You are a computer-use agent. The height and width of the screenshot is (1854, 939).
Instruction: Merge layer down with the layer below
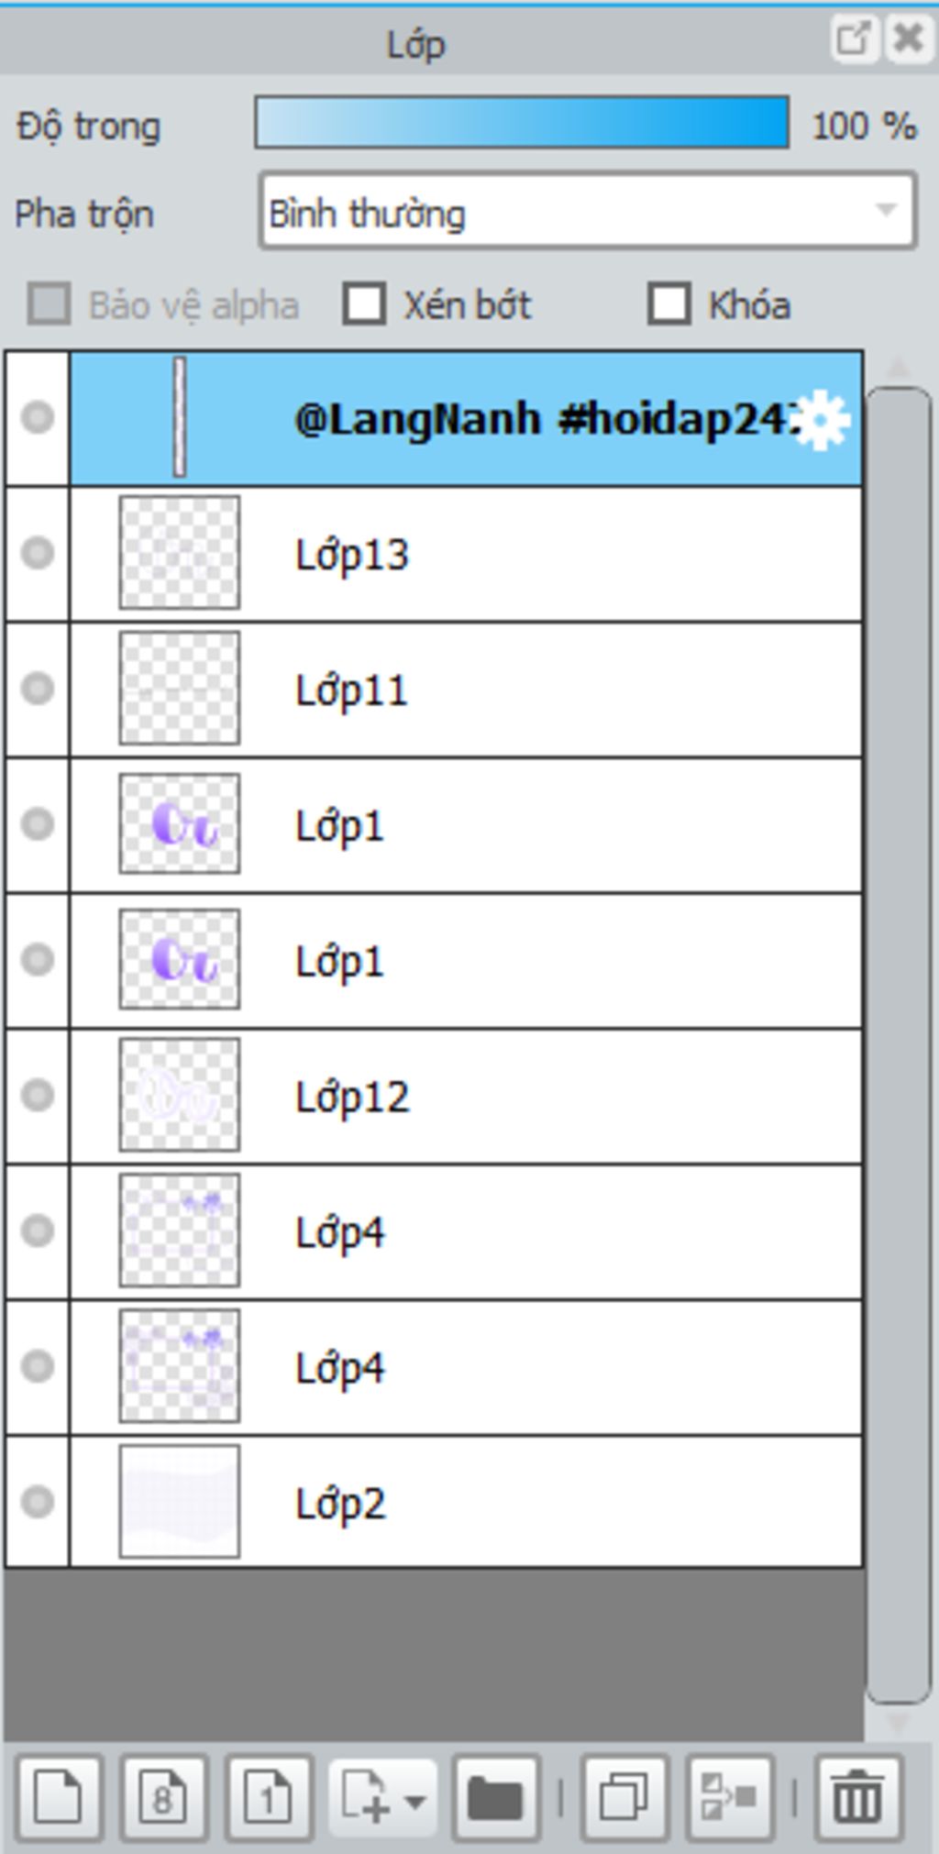pos(730,1799)
